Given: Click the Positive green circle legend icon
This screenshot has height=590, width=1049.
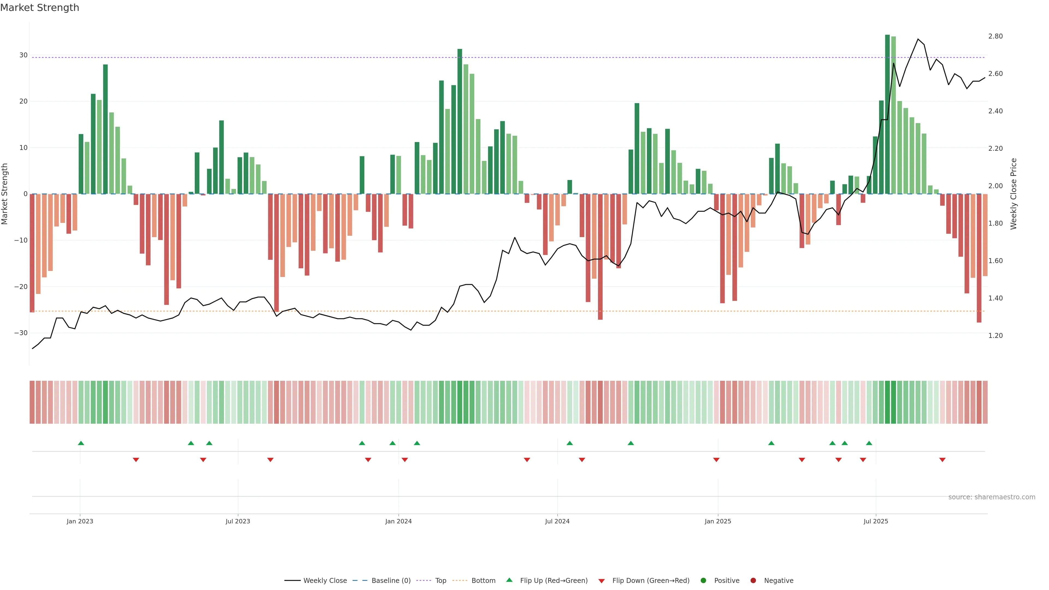Looking at the screenshot, I should pyautogui.click(x=703, y=581).
